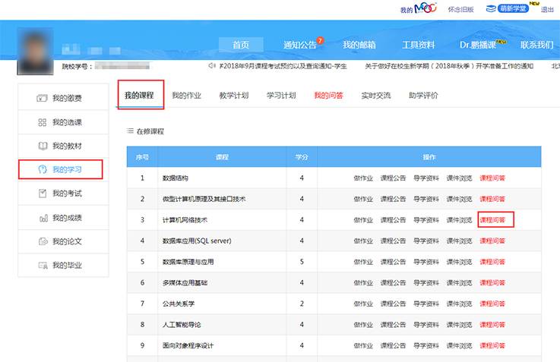Open 导学资料 for 微型计算机原理及其接口技术
This screenshot has height=362, width=560.
point(426,199)
